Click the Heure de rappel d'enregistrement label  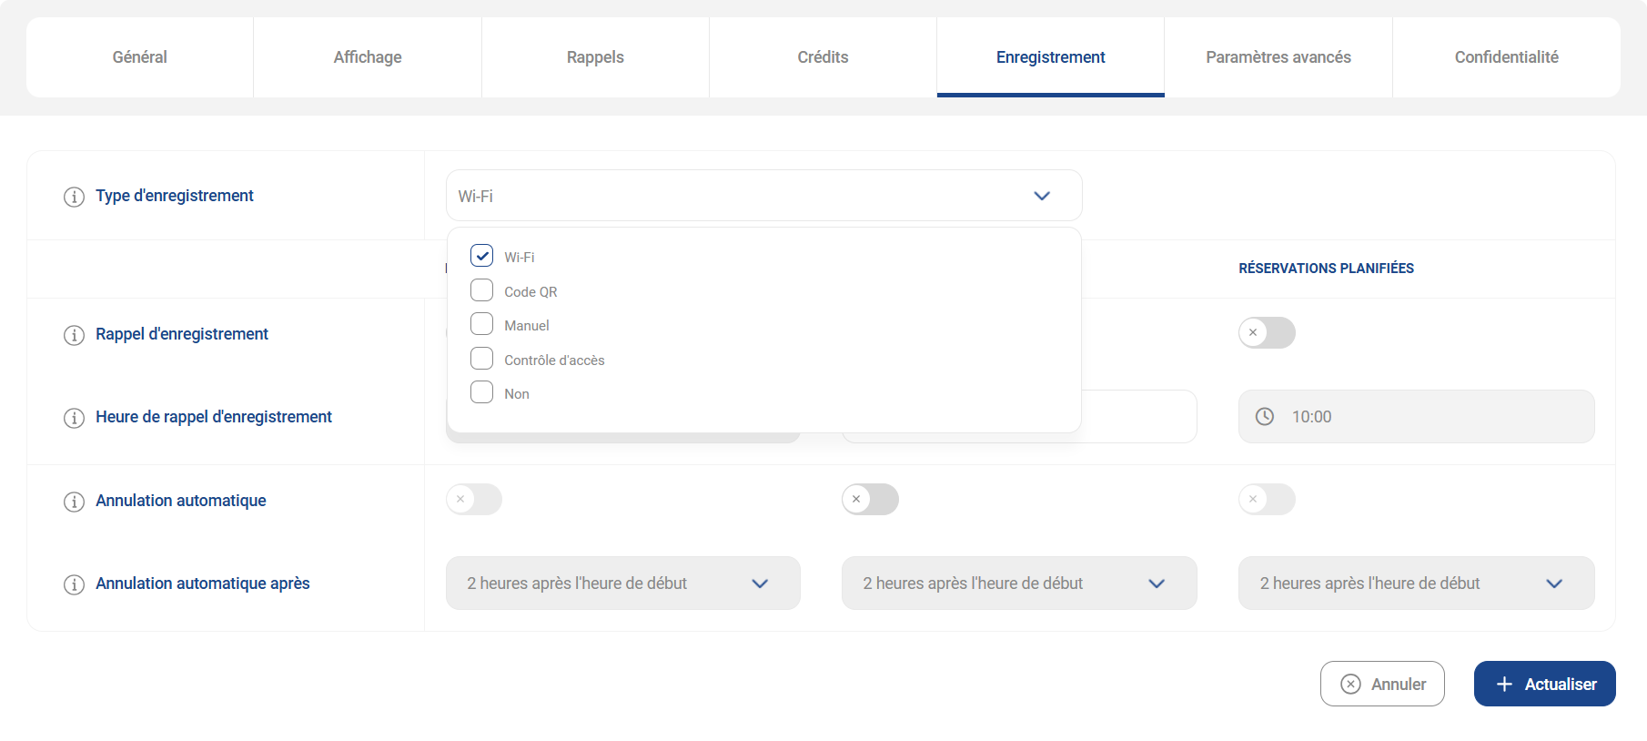(x=214, y=417)
